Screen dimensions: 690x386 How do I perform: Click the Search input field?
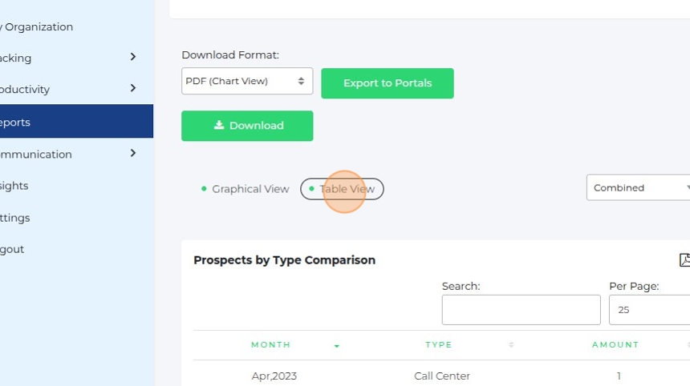tap(521, 310)
